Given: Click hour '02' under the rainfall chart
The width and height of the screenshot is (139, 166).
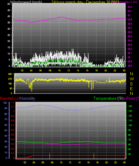Looking at the screenshot, I should click(x=25, y=162).
